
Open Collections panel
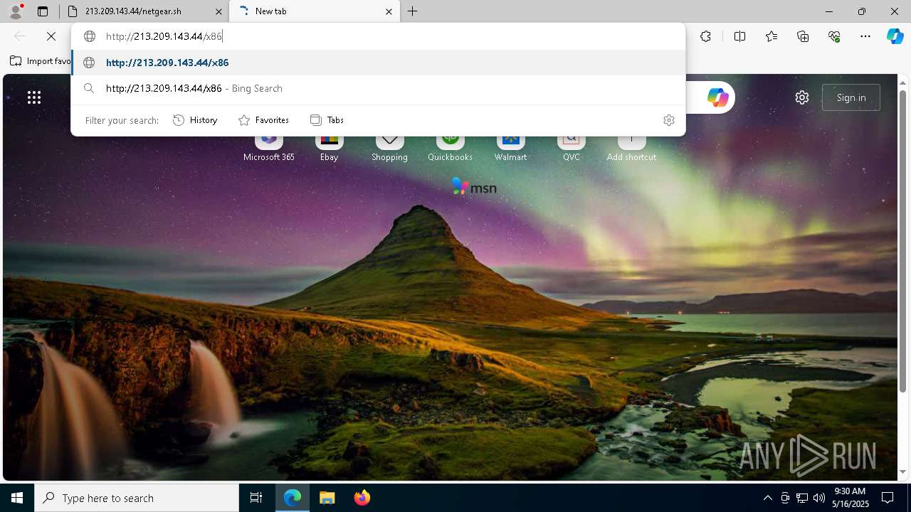[x=803, y=36]
